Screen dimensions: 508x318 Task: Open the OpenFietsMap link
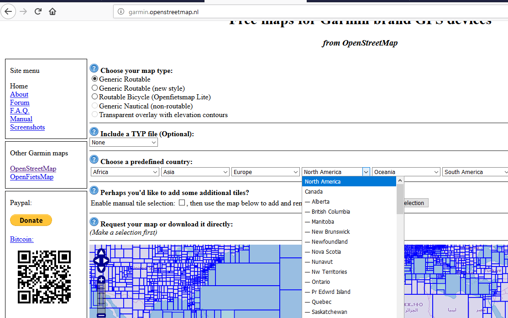[x=32, y=177]
